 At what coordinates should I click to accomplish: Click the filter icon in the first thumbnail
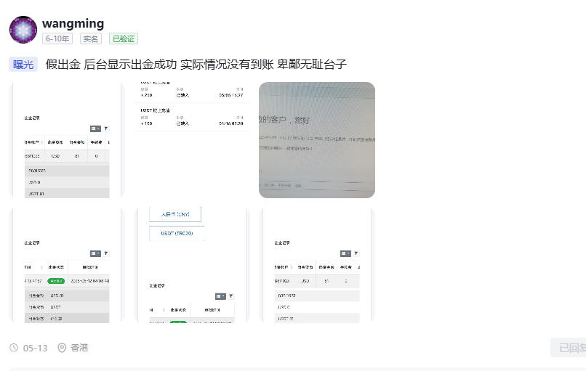pos(106,129)
